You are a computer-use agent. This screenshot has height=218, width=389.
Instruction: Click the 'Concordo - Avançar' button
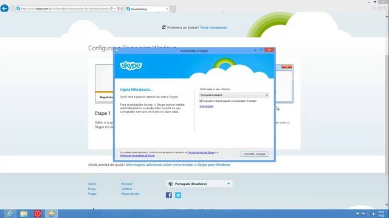[x=254, y=154]
